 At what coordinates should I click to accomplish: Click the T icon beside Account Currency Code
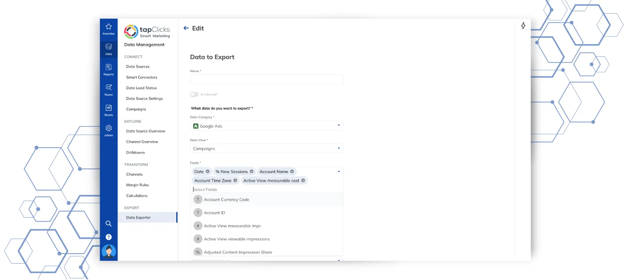198,200
